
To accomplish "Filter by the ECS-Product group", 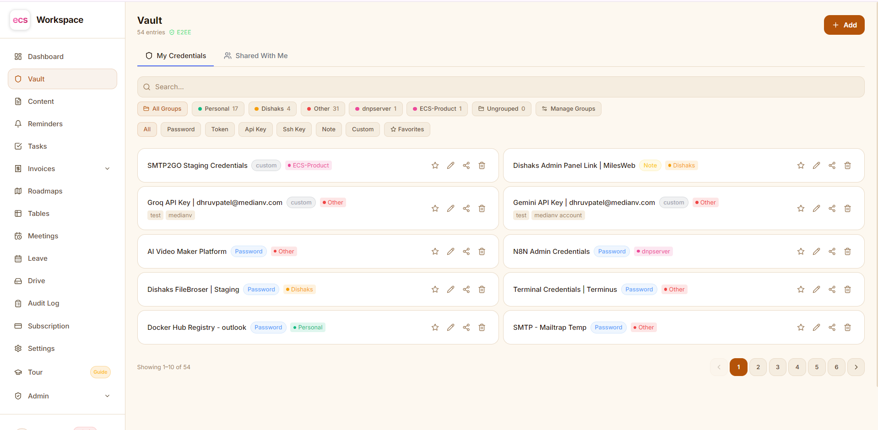I will 437,109.
